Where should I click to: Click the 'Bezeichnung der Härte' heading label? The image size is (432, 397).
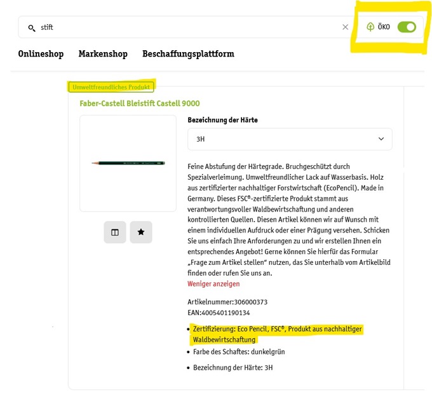[x=222, y=120]
